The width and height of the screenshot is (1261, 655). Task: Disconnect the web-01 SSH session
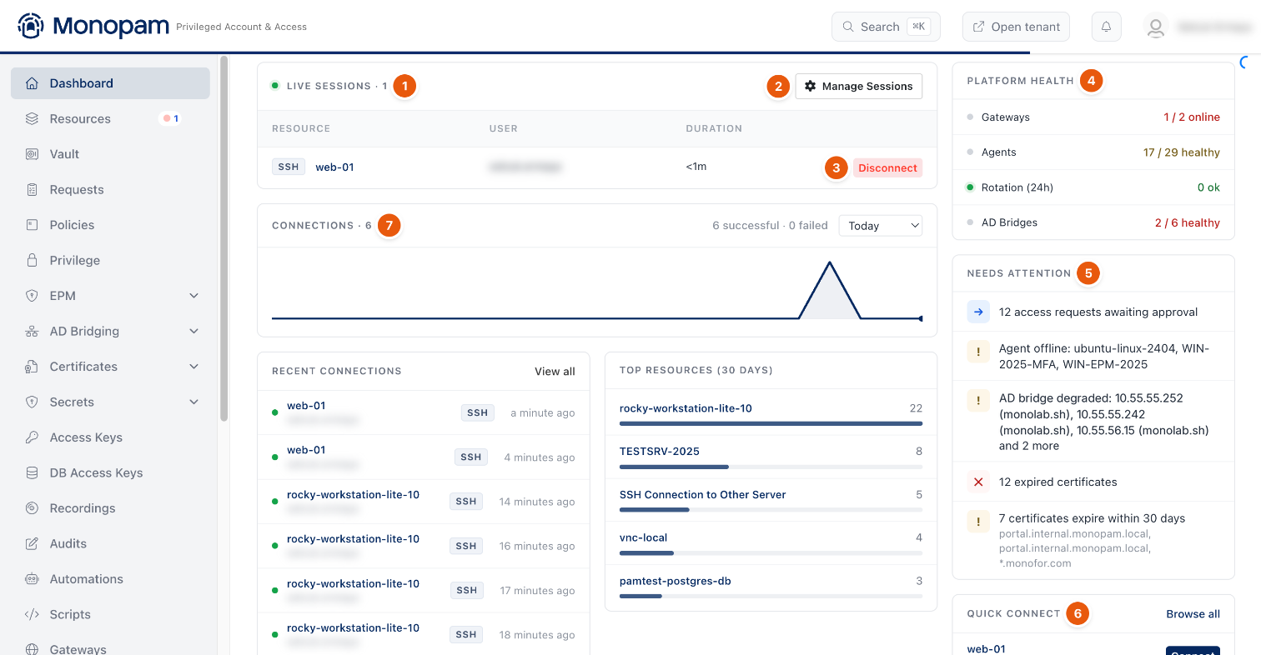click(x=887, y=167)
